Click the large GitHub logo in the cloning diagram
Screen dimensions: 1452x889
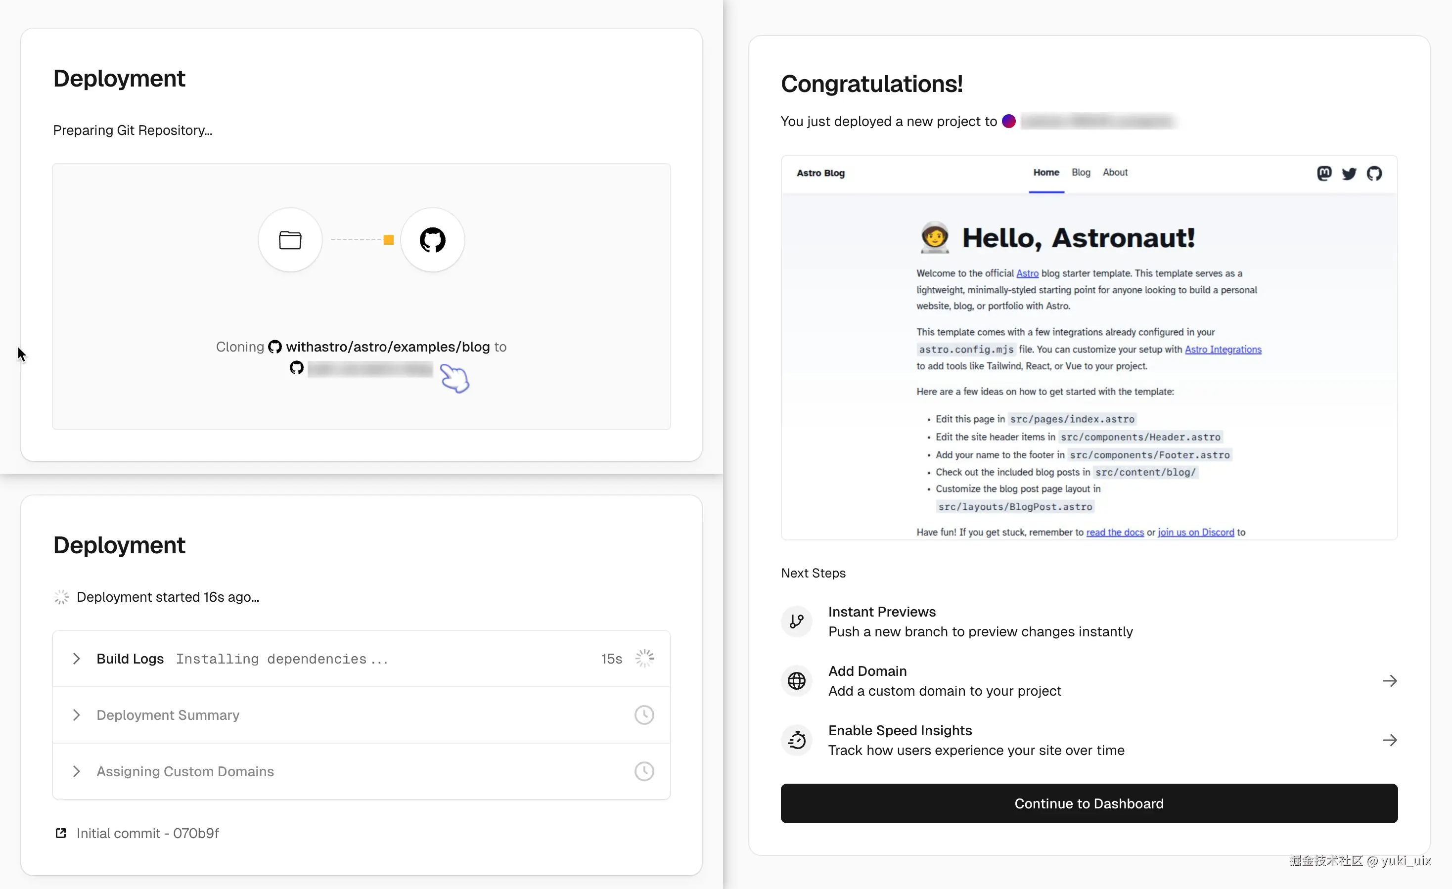click(x=433, y=240)
